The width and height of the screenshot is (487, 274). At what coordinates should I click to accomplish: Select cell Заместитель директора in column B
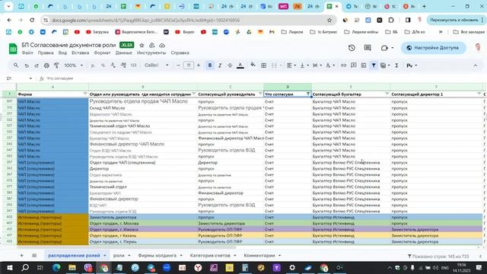click(143, 217)
